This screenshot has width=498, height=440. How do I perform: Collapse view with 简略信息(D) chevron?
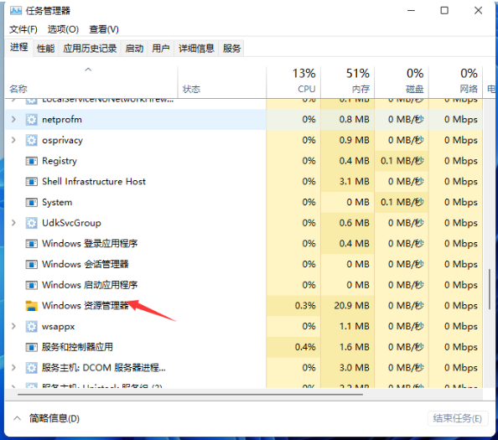click(17, 418)
